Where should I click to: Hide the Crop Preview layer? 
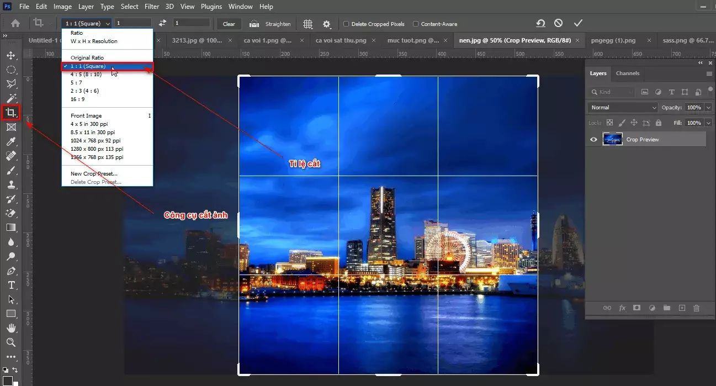(593, 139)
